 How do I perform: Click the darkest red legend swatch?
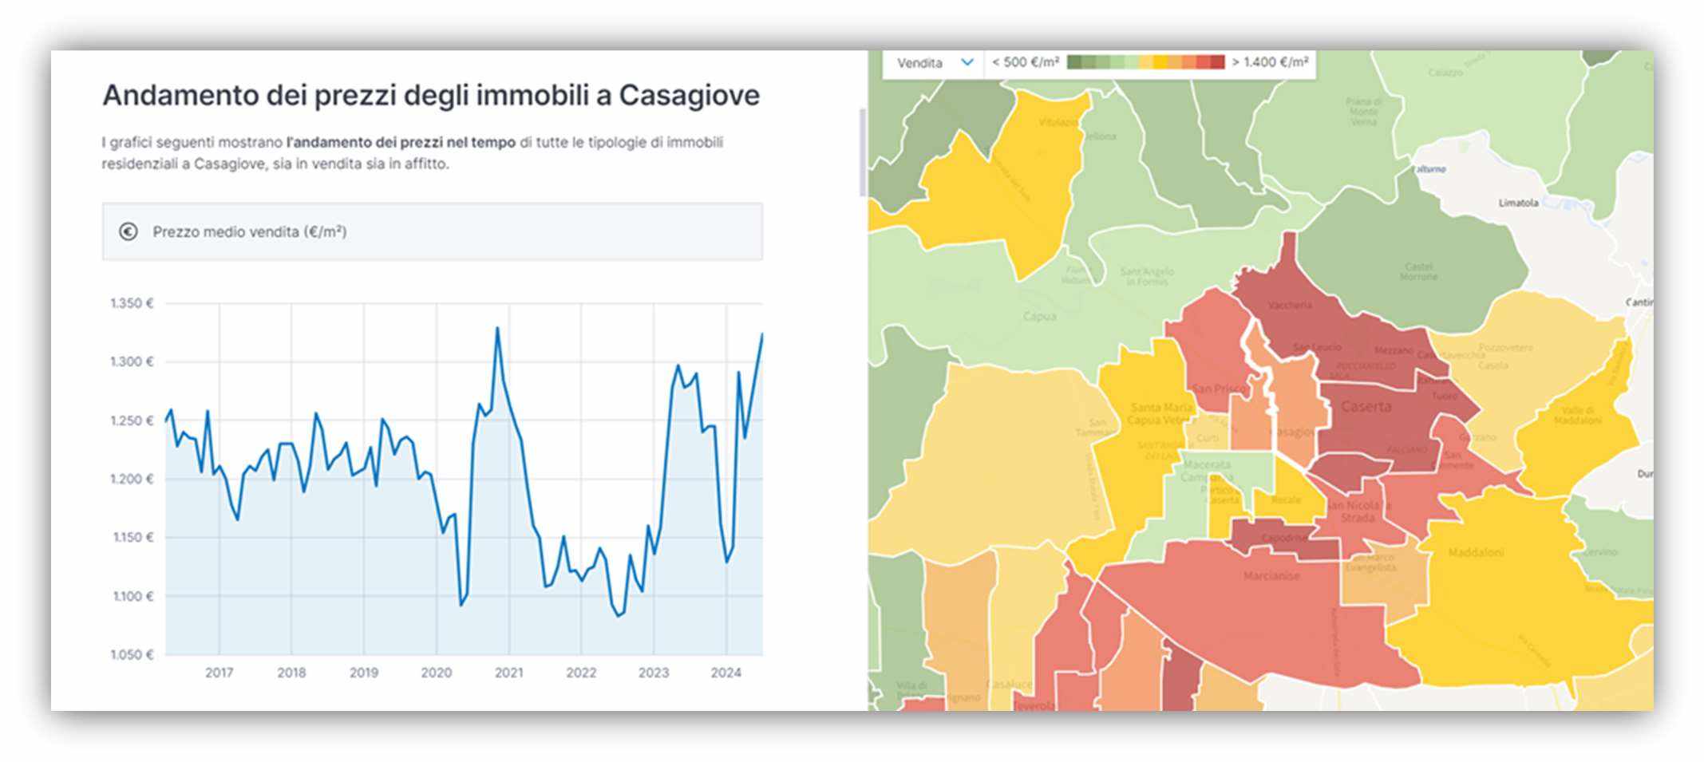1217,62
